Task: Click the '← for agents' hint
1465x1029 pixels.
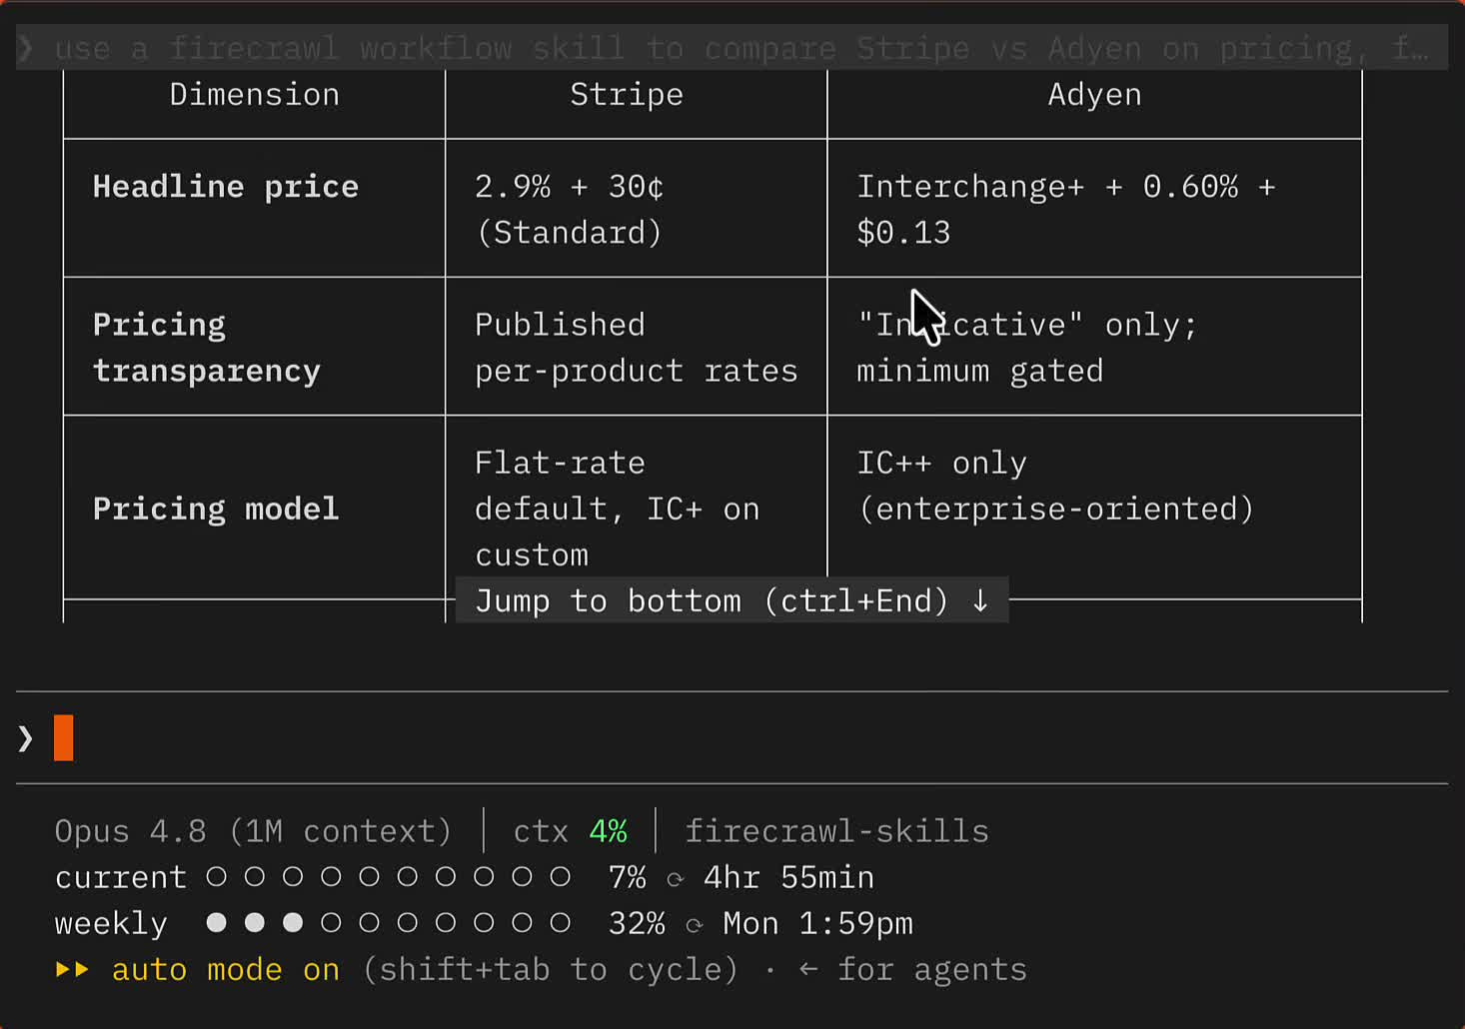Action: point(912,970)
